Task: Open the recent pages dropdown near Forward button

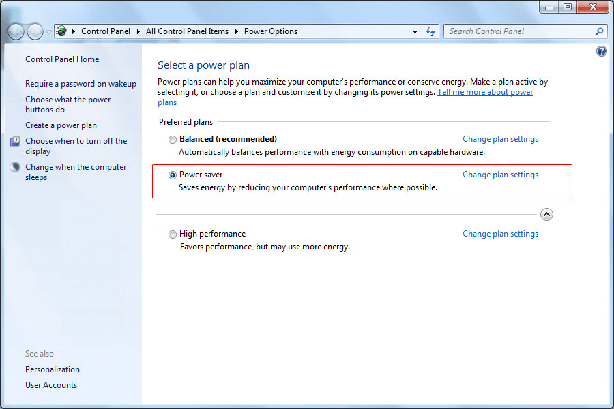Action: [x=48, y=32]
